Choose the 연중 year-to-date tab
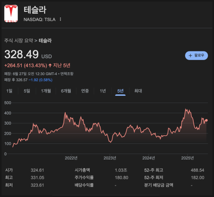 85,91
